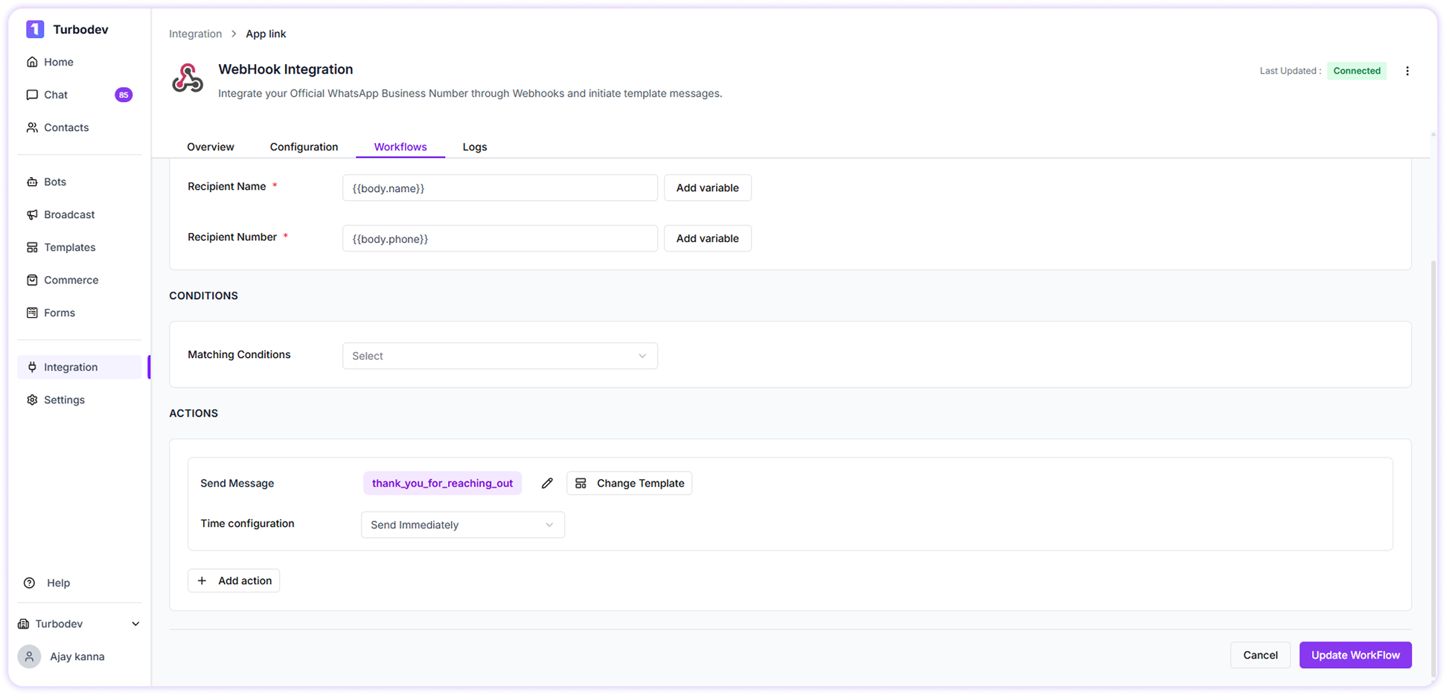Viewport: 1446px width, 695px height.
Task: Click the Recipient Name input field
Action: tap(499, 188)
